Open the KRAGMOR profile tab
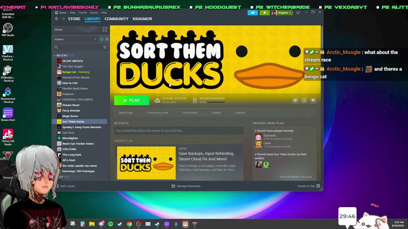This screenshot has height=229, width=408. (x=142, y=19)
